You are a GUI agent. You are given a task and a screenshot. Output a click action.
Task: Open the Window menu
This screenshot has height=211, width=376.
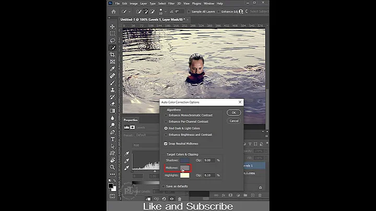pos(209,3)
